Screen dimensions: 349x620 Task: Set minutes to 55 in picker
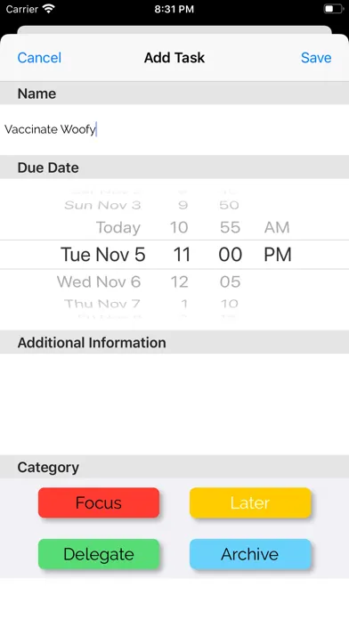[230, 227]
